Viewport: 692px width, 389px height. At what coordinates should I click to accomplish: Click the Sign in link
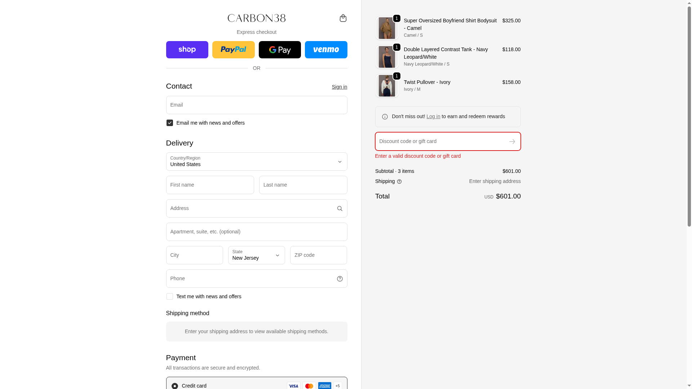339,87
